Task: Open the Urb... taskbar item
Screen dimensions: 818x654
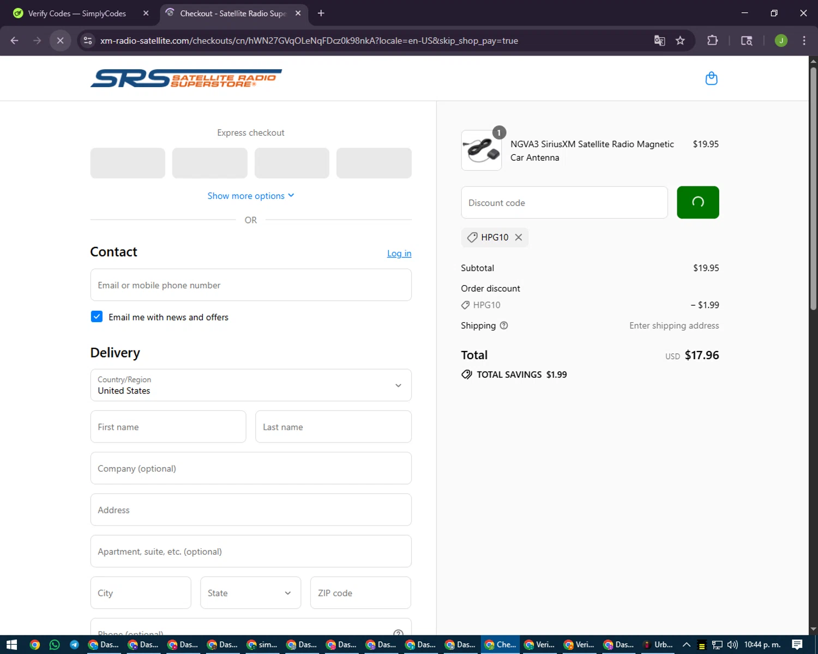Action: click(658, 645)
